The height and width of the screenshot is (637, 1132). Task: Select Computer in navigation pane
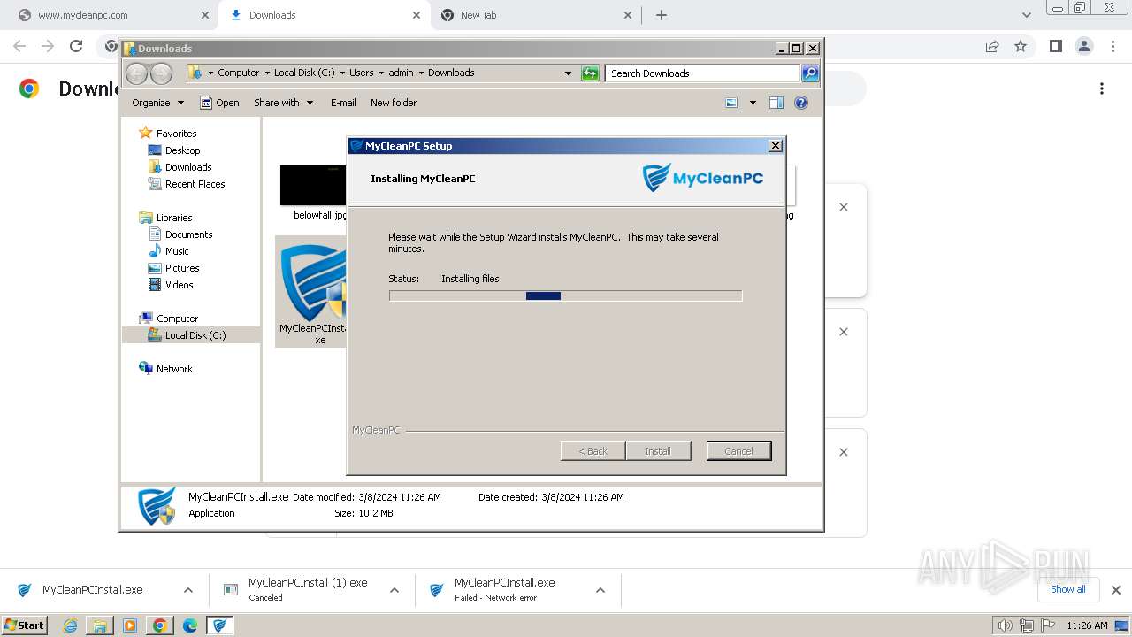(x=177, y=318)
